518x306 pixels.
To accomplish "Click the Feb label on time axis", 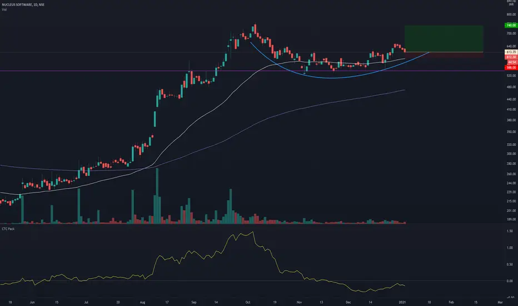I will [451, 302].
